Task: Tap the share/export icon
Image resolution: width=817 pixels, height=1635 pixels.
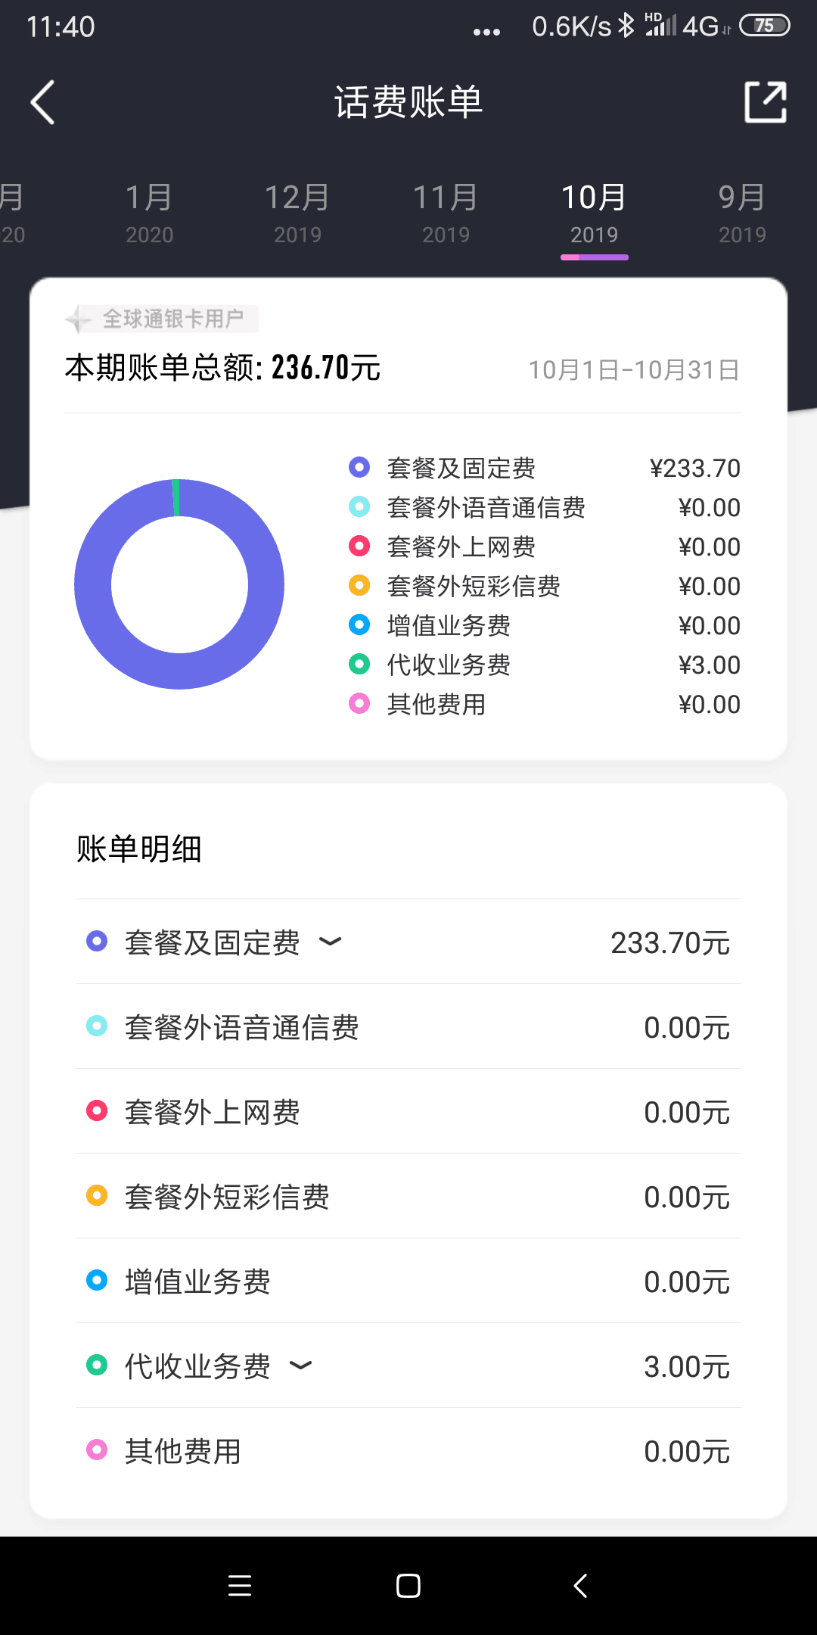Action: (x=765, y=102)
